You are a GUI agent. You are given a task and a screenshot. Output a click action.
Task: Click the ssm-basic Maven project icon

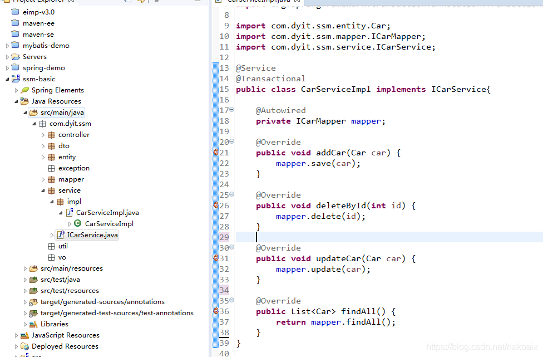click(x=16, y=79)
